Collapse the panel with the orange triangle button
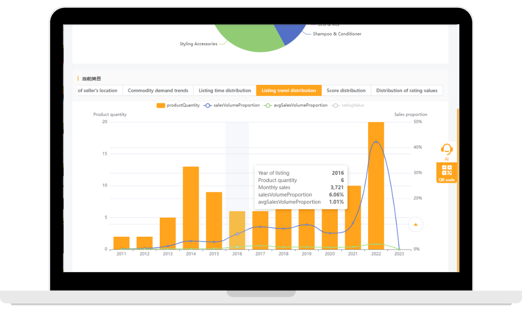Screen dimensions: 522x313 coord(415,224)
